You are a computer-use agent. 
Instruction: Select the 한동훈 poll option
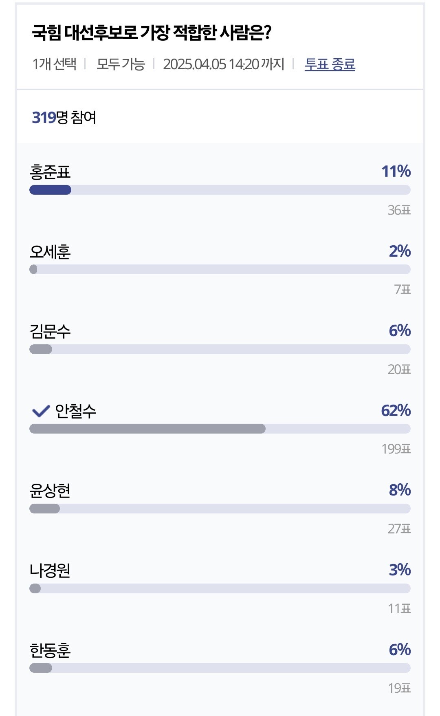[50, 650]
